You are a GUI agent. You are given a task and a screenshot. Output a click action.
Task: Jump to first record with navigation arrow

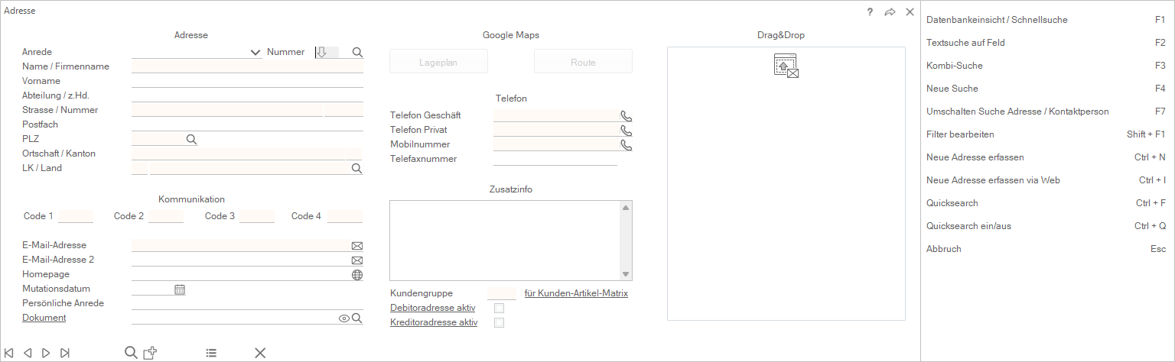9,353
